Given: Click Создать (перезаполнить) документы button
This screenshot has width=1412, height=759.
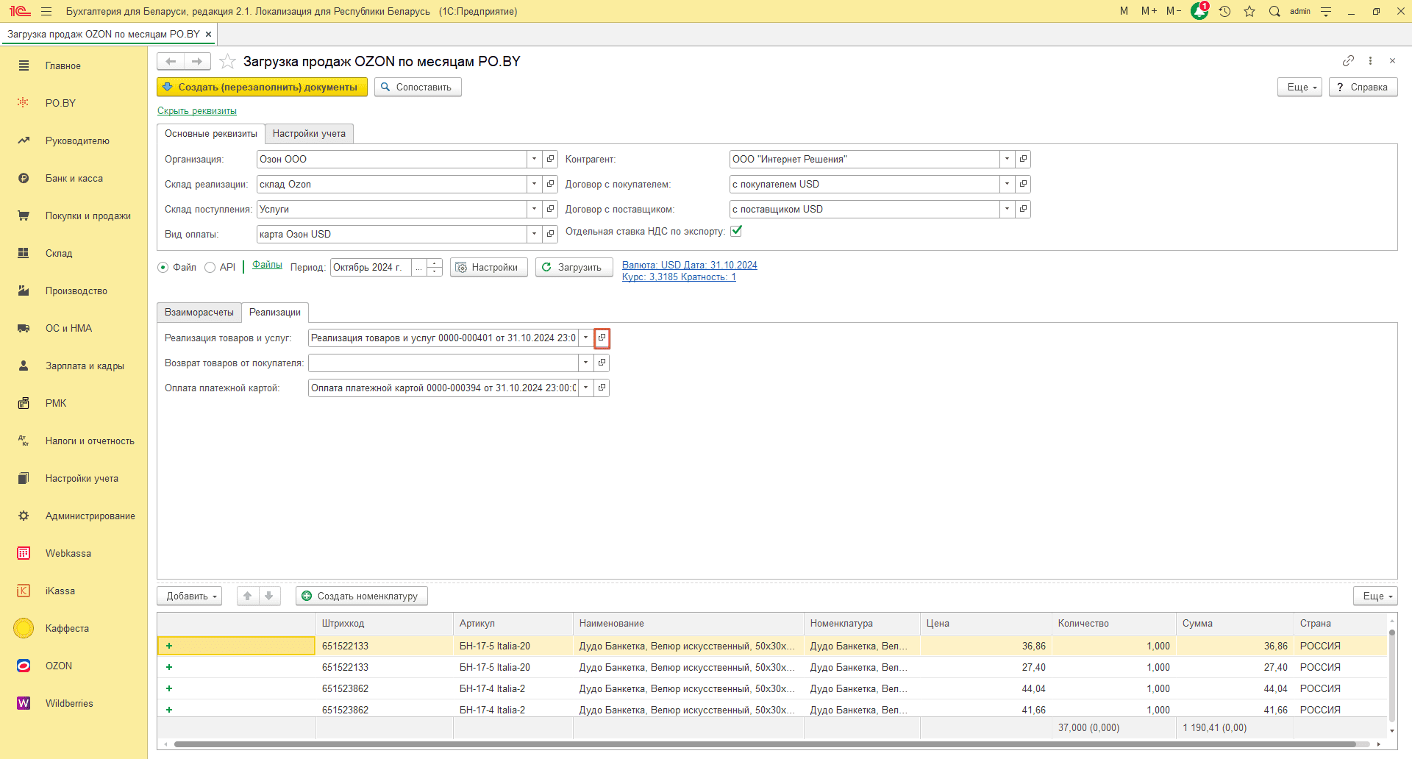Looking at the screenshot, I should (x=262, y=87).
